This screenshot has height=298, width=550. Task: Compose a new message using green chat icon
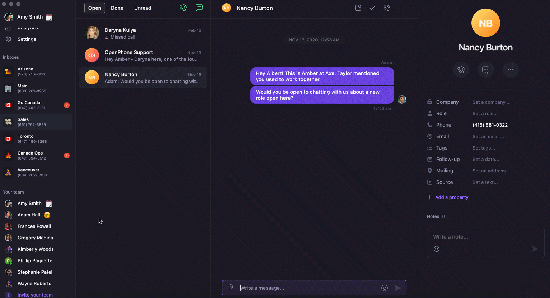click(199, 8)
